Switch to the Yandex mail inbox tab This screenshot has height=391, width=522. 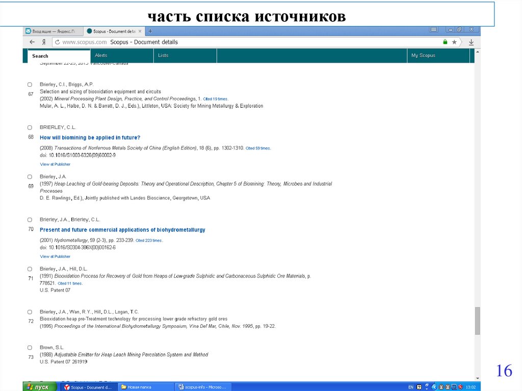coord(53,31)
